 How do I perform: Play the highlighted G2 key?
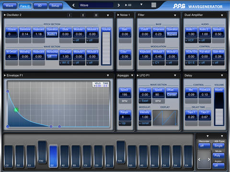(53, 156)
